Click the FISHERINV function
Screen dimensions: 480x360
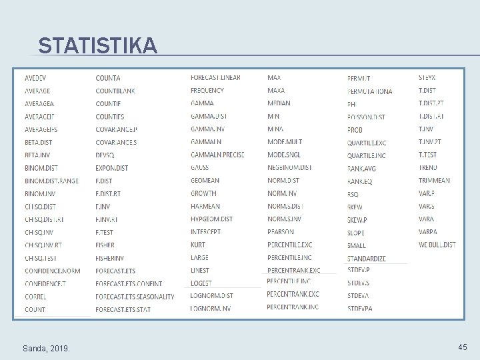tap(109, 258)
